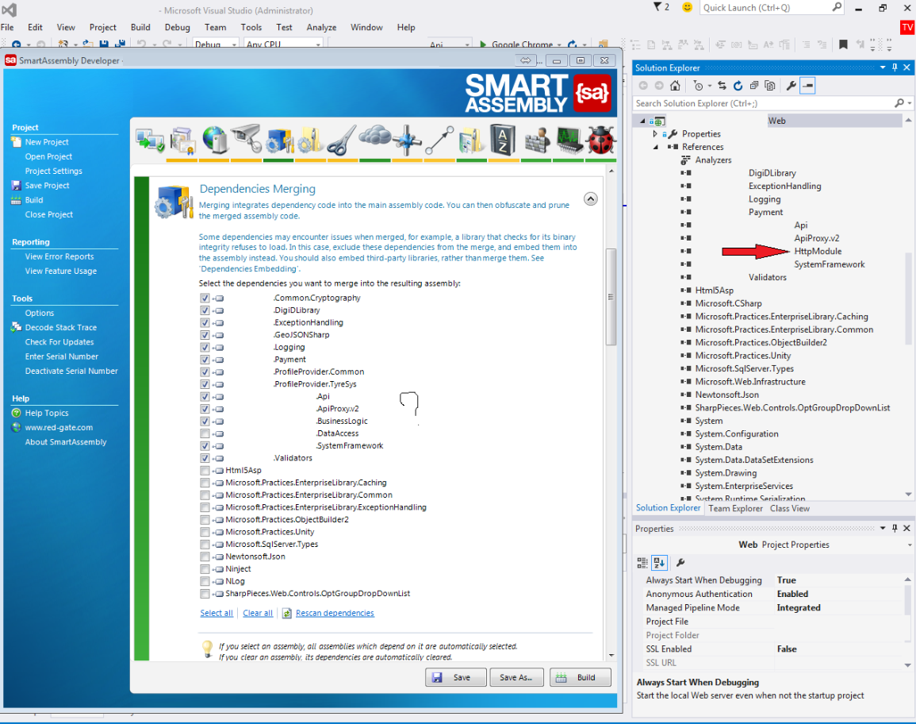
Task: Open the blue cross-joint control flow icon
Action: pos(407,140)
